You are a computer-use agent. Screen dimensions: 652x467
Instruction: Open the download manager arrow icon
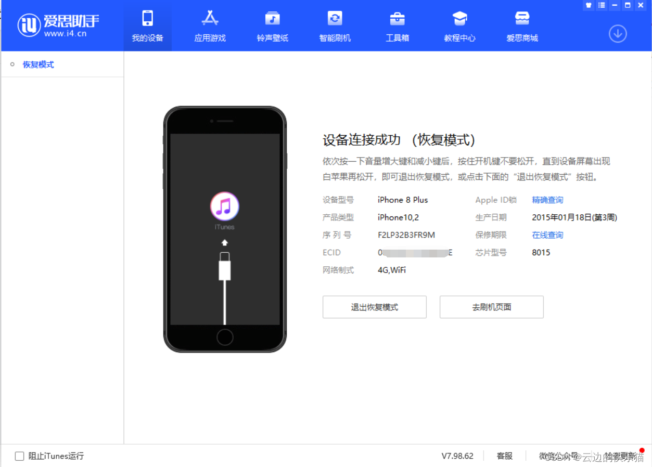pos(618,34)
